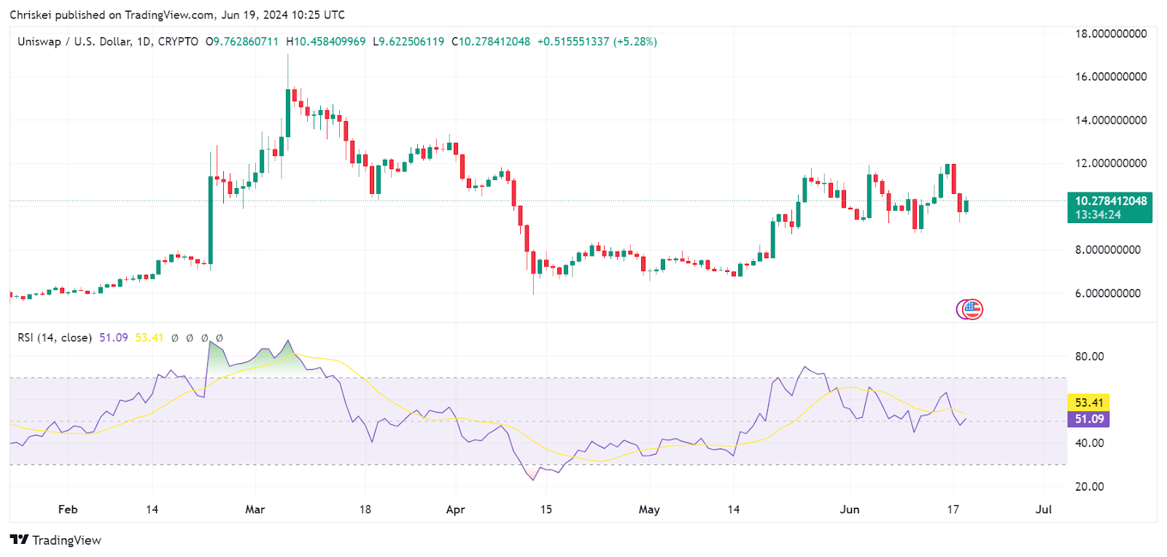Click the 14.000000000 price axis label
The image size is (1167, 557).
click(1111, 120)
